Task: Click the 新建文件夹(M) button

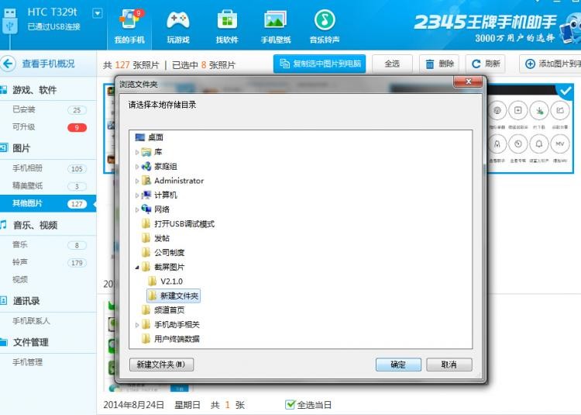Action: [x=161, y=365]
